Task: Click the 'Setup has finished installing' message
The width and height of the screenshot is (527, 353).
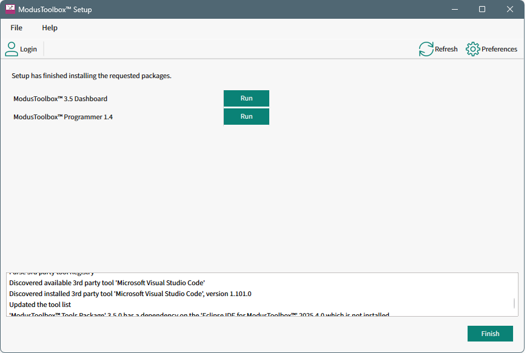Action: click(92, 76)
